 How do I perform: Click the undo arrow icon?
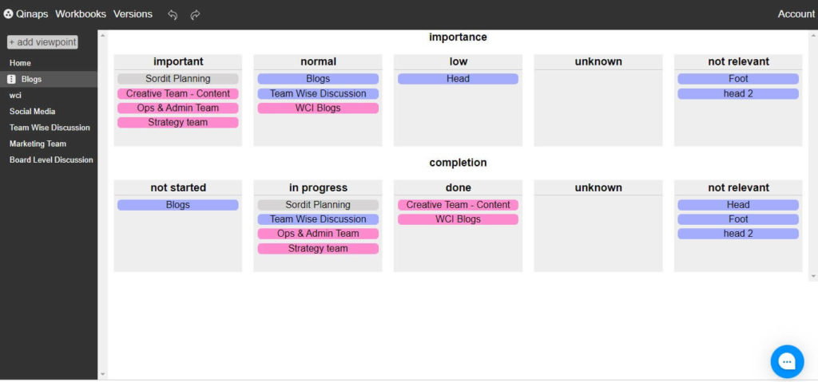point(173,14)
